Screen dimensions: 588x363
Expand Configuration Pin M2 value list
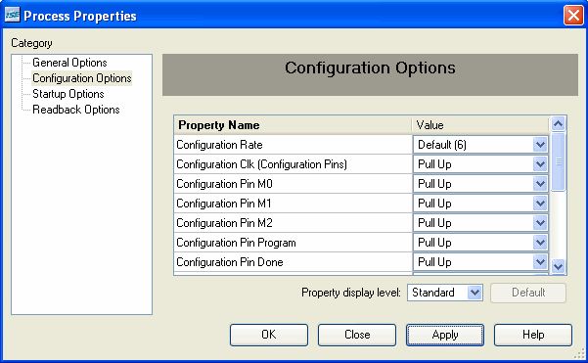(x=540, y=222)
